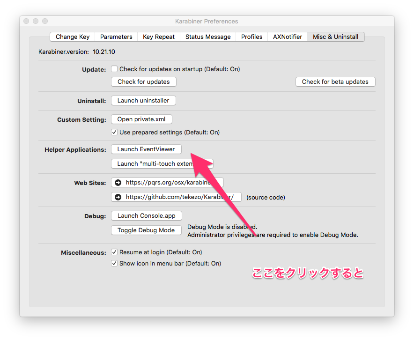
Task: Click arrow icon beside pqrs.org link
Action: click(x=118, y=182)
